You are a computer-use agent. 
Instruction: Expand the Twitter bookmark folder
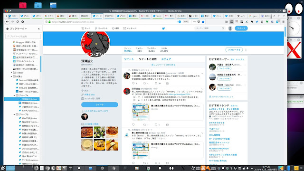click(11, 73)
